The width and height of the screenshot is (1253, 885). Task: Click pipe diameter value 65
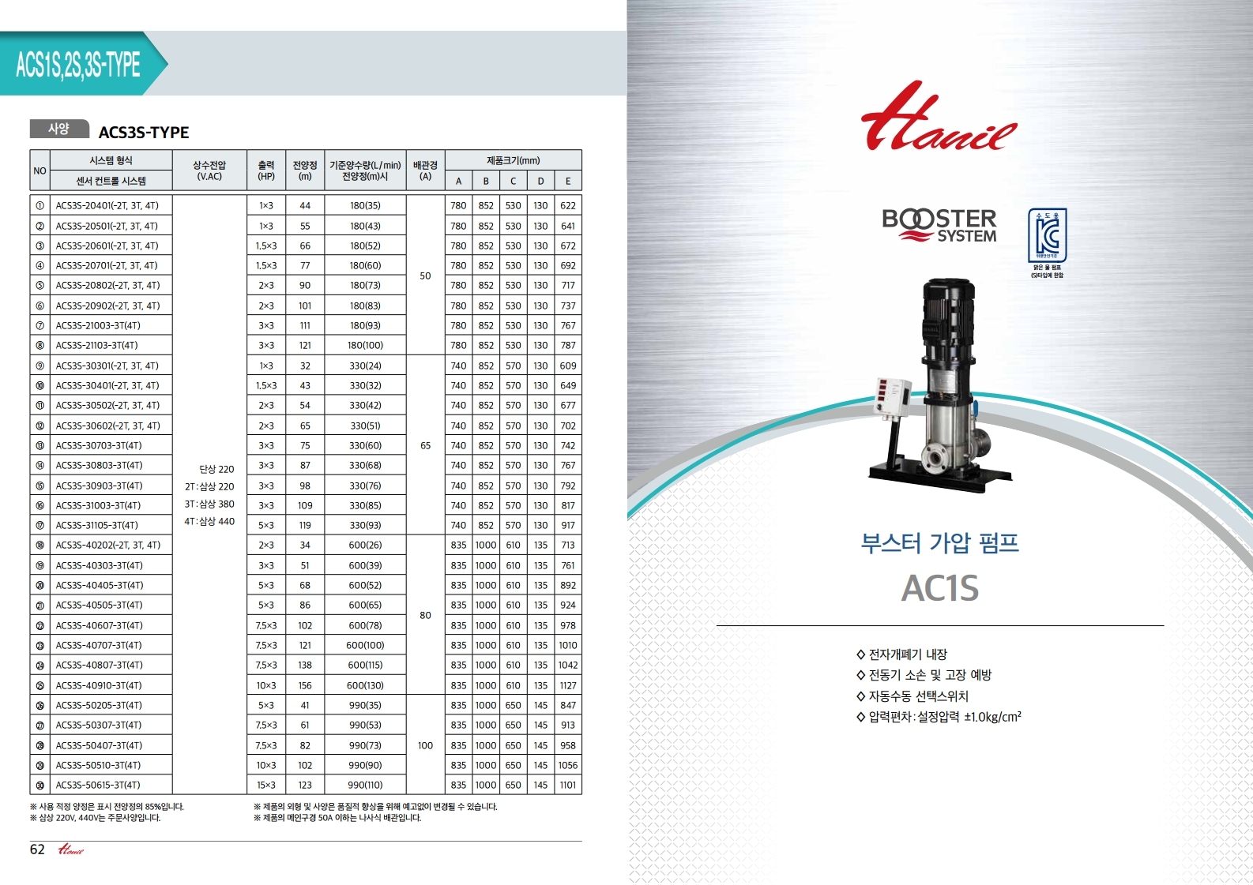425,445
